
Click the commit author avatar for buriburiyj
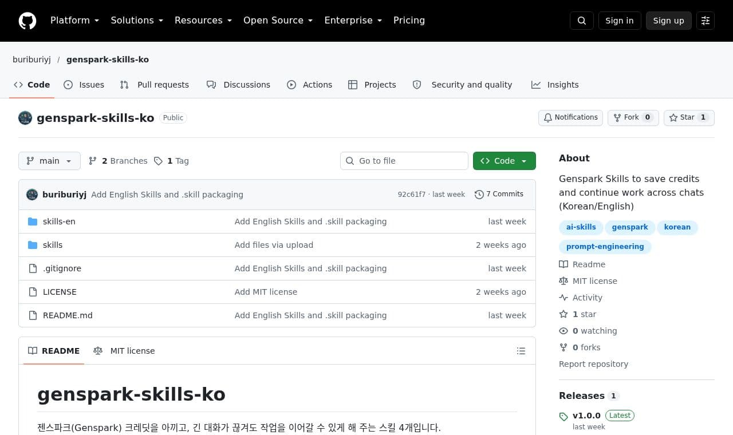[32, 195]
